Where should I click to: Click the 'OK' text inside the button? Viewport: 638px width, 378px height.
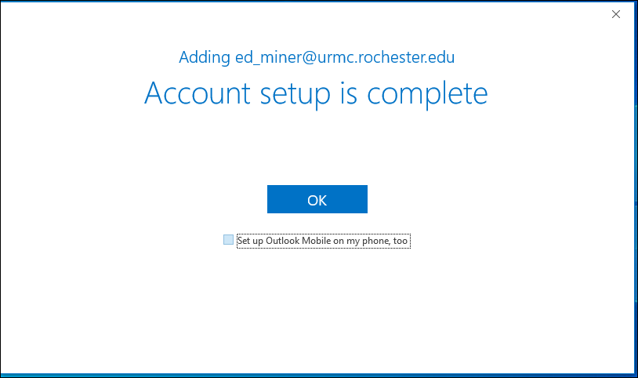317,200
